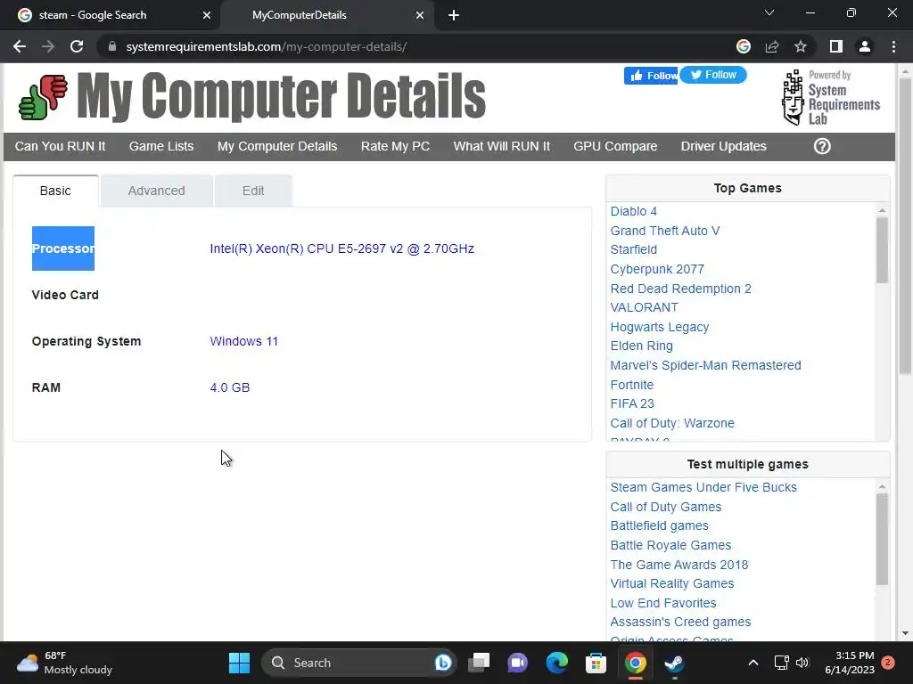
Task: Open Microsoft Edge from taskbar
Action: [x=556, y=663]
